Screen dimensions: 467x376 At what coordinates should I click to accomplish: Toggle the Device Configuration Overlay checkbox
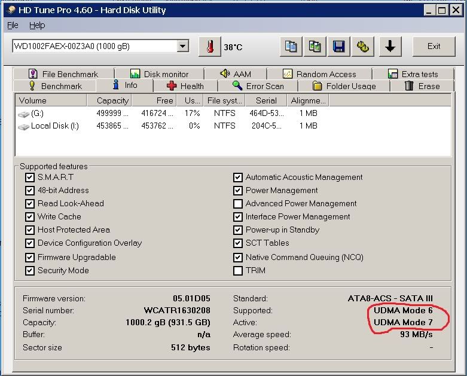tap(30, 243)
